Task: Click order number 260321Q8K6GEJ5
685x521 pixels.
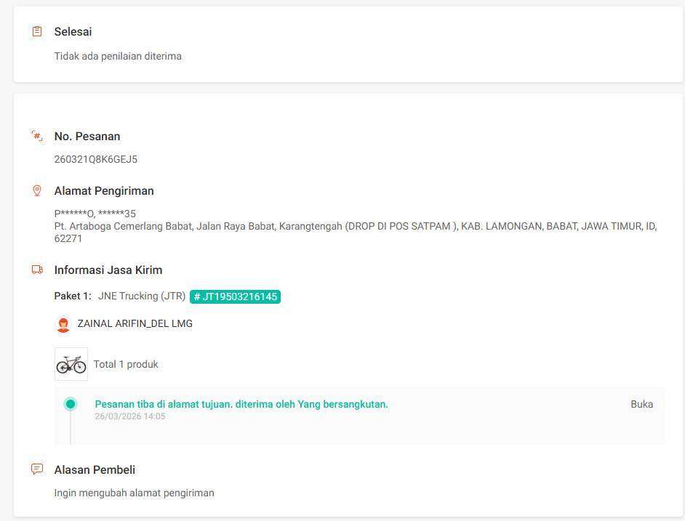Action: tap(96, 159)
